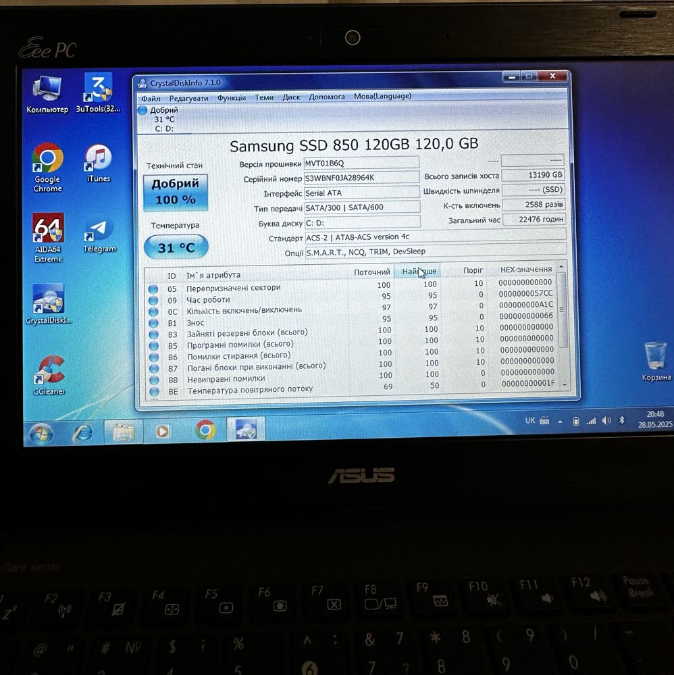Viewport: 674px width, 675px height.
Task: Launch CCleaner from the desktop
Action: [49, 375]
